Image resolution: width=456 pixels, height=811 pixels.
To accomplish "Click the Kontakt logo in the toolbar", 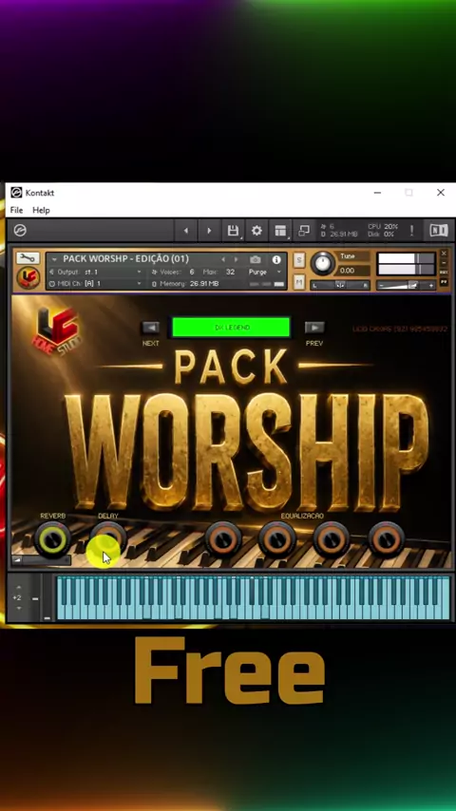I will (20, 230).
